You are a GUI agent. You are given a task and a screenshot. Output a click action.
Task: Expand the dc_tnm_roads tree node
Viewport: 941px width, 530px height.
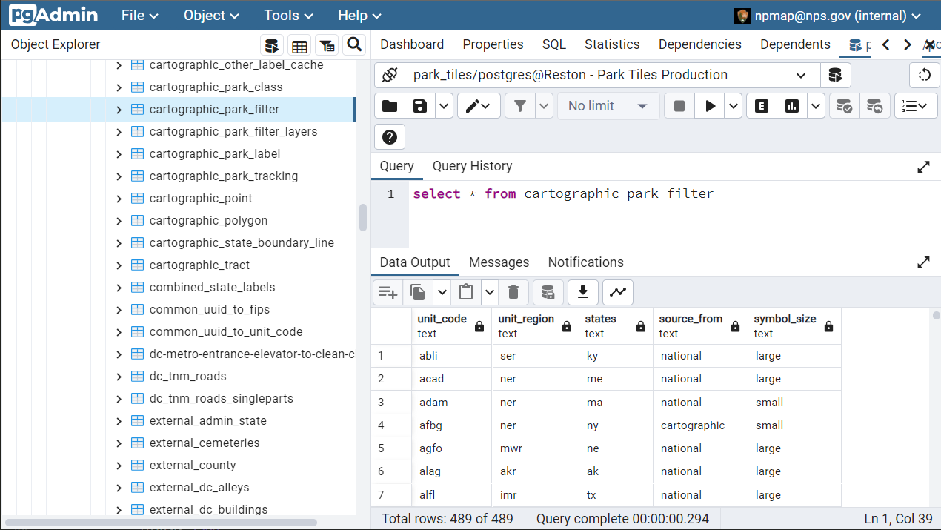pyautogui.click(x=119, y=377)
